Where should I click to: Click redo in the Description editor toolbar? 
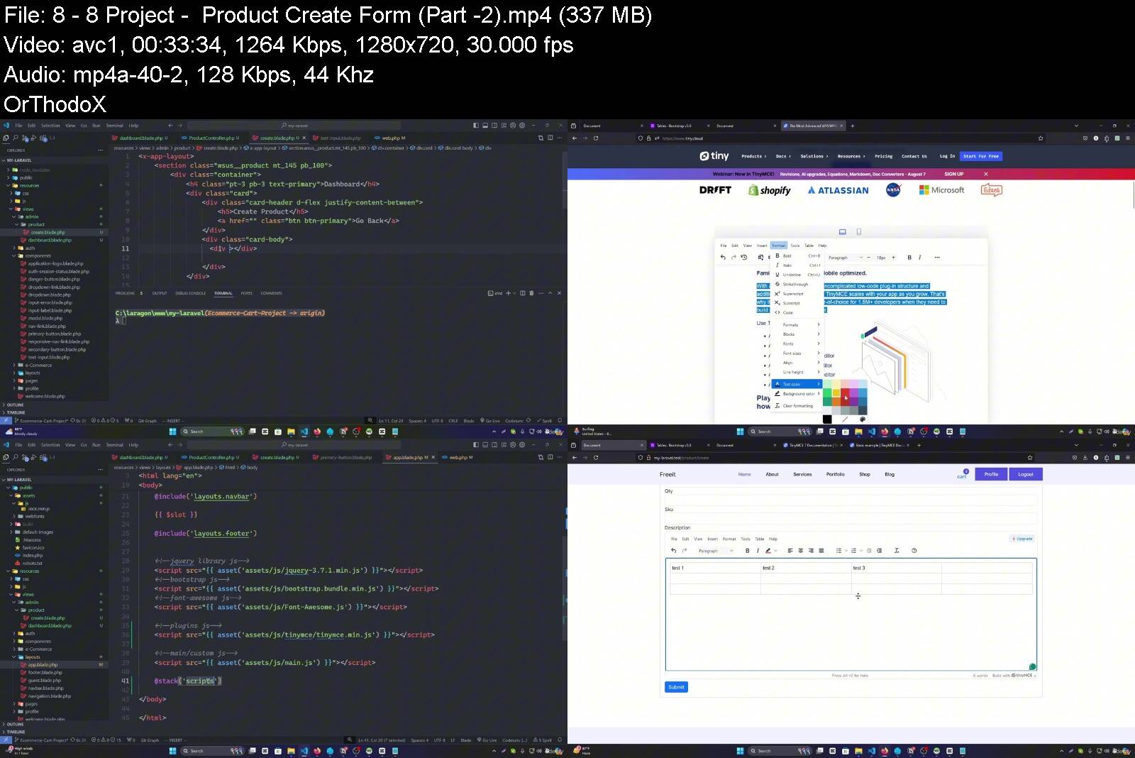click(x=684, y=551)
